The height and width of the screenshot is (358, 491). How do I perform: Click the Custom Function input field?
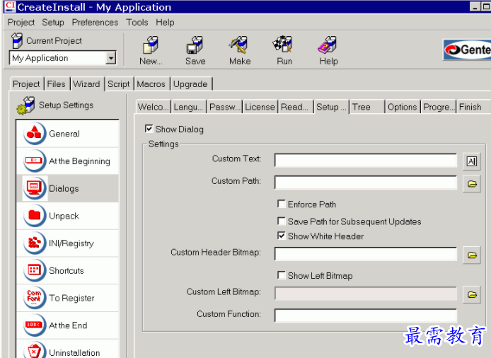pos(366,316)
